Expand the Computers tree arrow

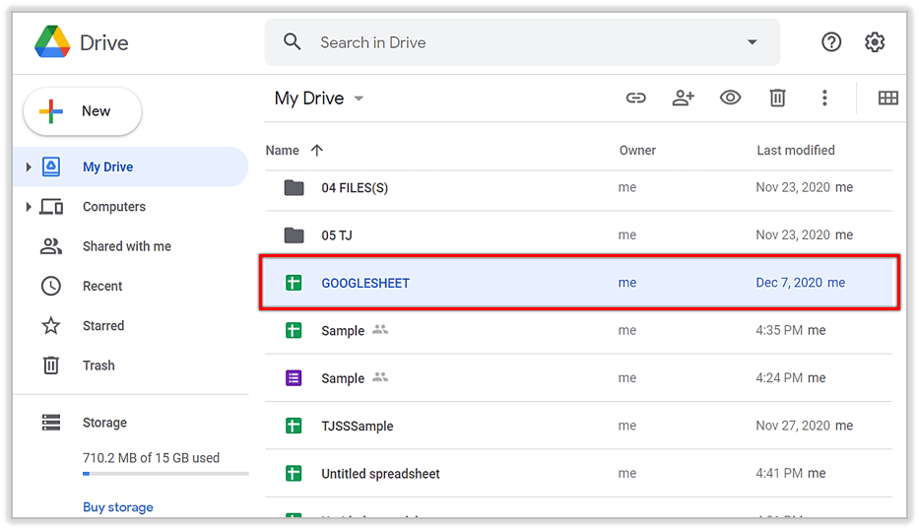(29, 207)
